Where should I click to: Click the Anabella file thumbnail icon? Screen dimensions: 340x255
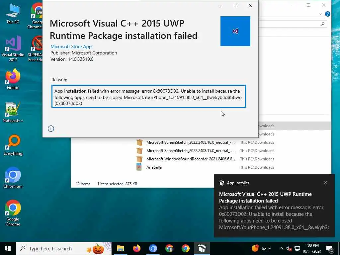139,167
